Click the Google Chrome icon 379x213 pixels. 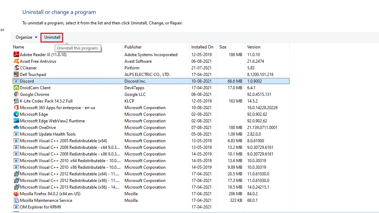[x=16, y=94]
